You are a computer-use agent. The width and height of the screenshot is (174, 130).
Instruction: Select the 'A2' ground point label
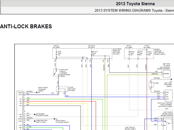pos(171,81)
